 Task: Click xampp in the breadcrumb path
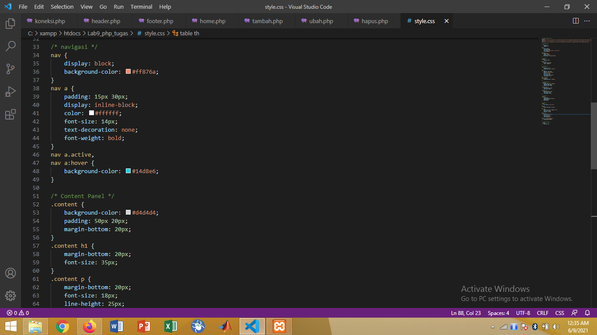[48, 33]
